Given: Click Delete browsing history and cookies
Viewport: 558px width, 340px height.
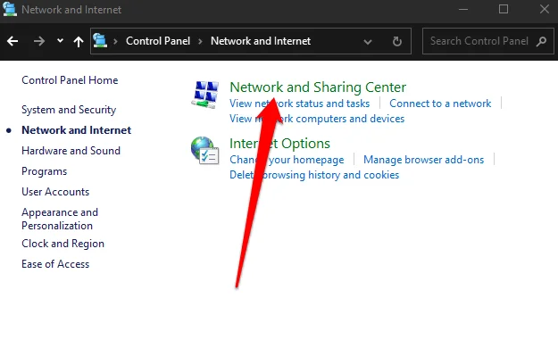Looking at the screenshot, I should tap(314, 175).
